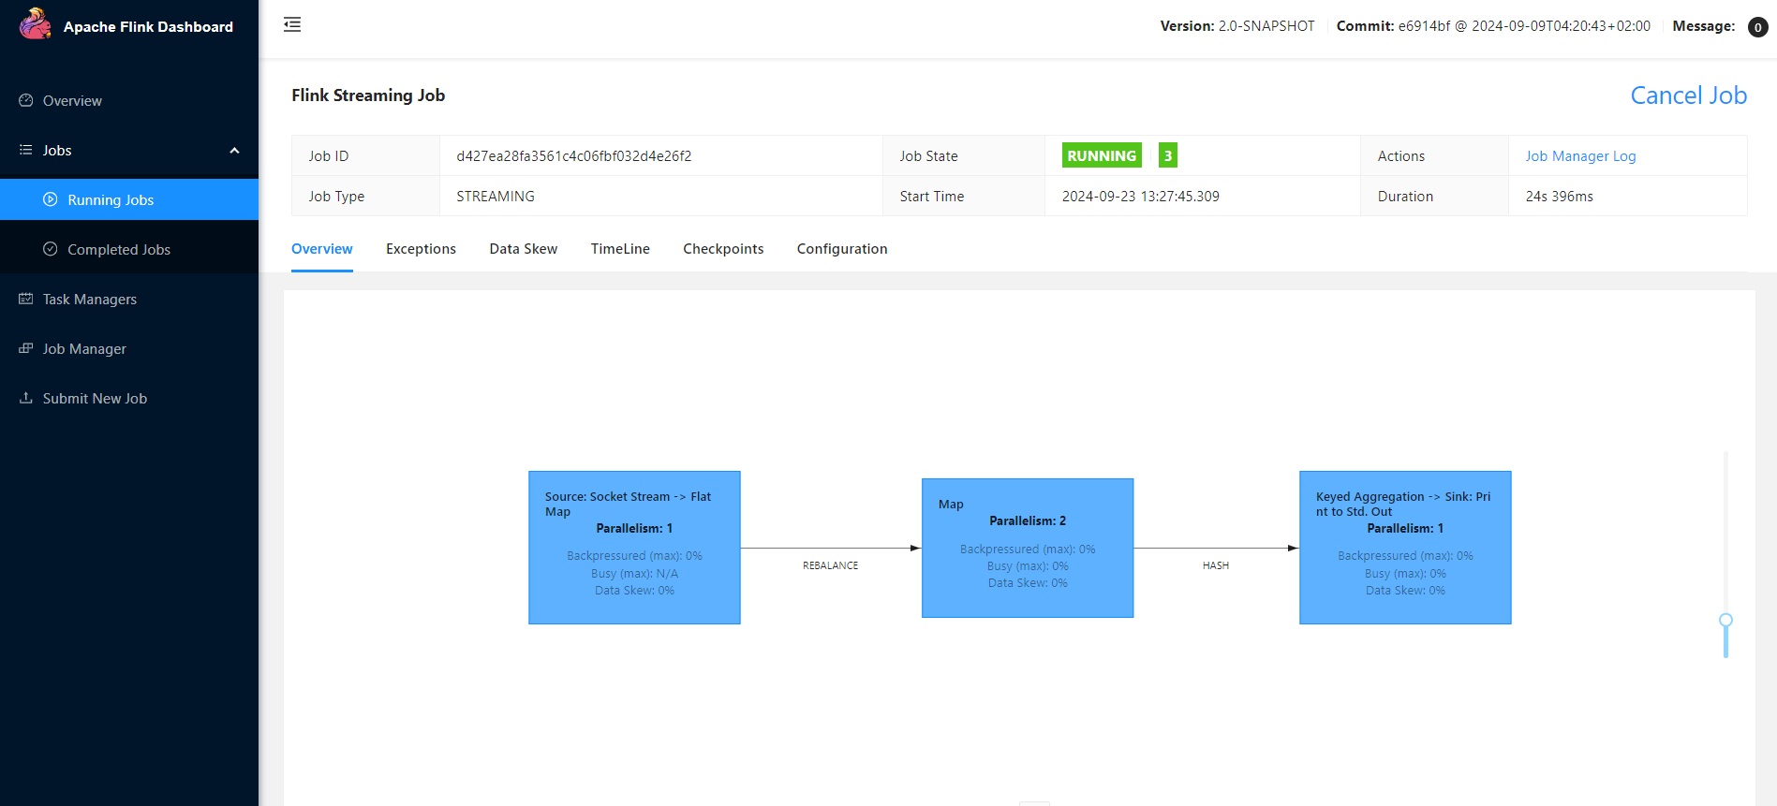Click the Version 2.0-SNAPSHOT text

click(x=1237, y=26)
